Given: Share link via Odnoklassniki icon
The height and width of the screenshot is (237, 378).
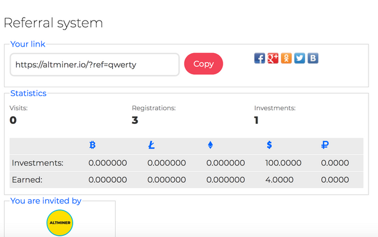Looking at the screenshot, I should coord(286,58).
